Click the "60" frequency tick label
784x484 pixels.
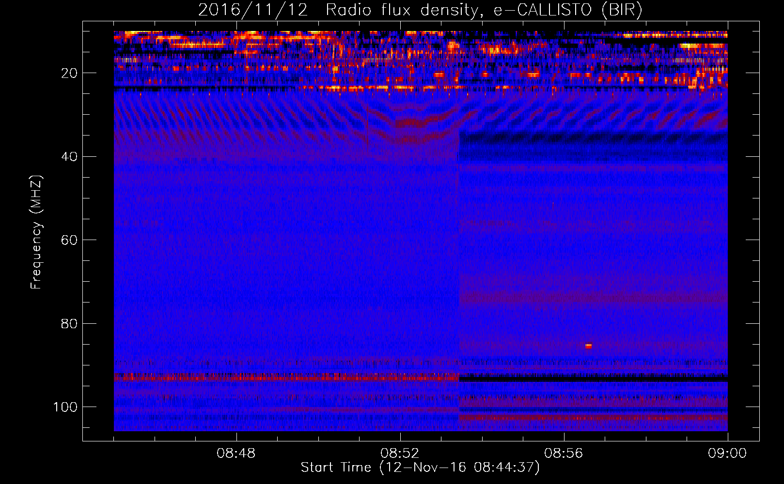pyautogui.click(x=69, y=240)
